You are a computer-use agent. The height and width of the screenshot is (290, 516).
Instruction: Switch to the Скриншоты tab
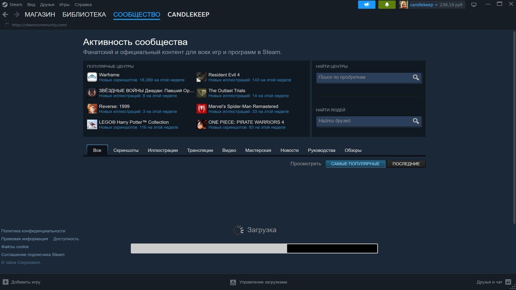pos(126,150)
